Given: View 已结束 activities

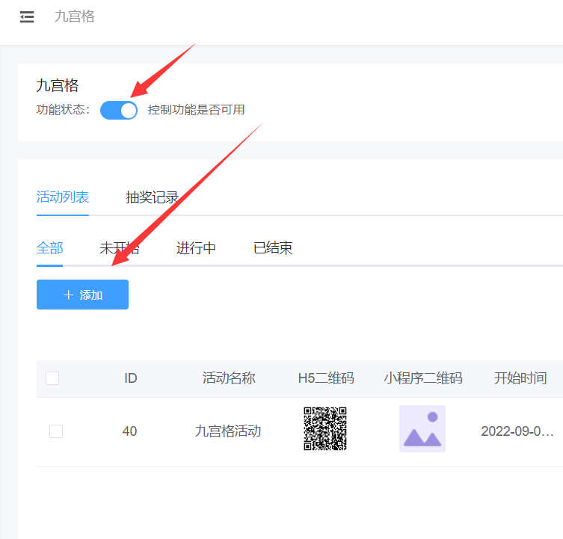Looking at the screenshot, I should tap(273, 248).
